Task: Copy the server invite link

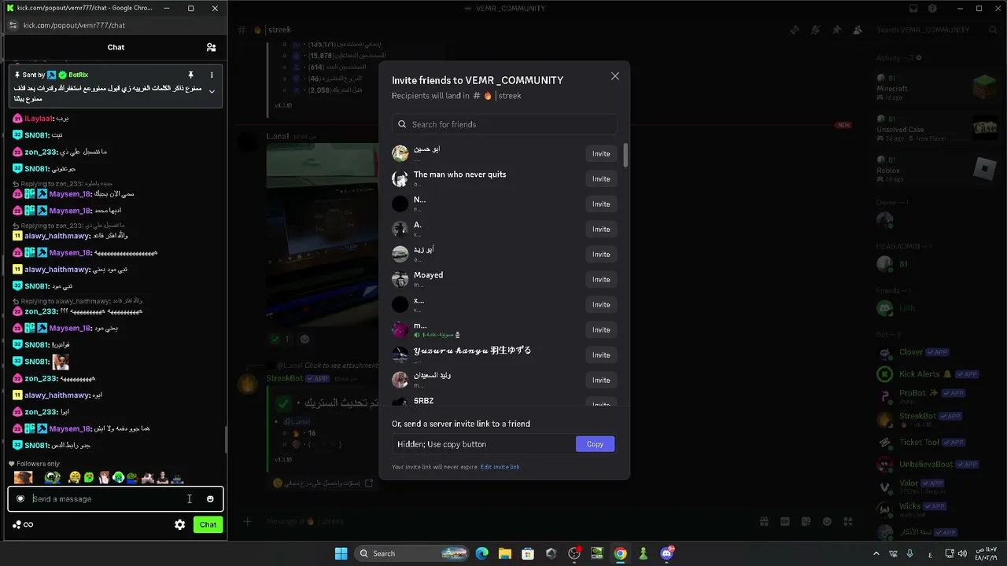Action: tap(595, 444)
